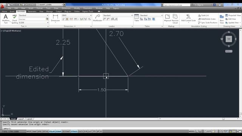Switch to the Parametric ribbon tab
Viewport: 242px width, 136px height.
[32, 11]
